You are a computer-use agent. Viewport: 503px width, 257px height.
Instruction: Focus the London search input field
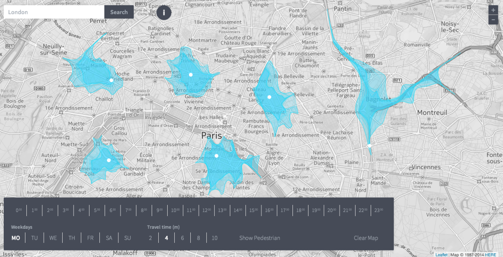[x=54, y=12]
